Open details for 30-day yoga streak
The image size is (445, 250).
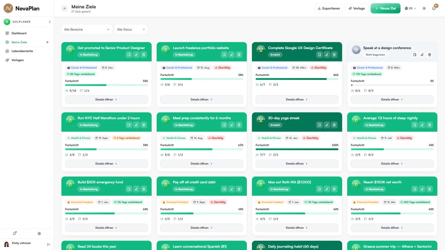(297, 164)
